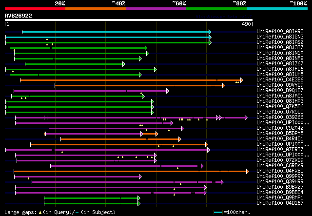Viewport: 312px width, 216px height.
Task: Click the UniRef100_A7ERT7 label
Action: (280, 150)
